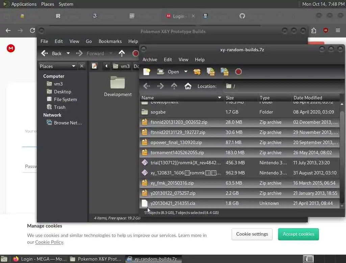Toggle text-based location edit icon
346x263 pixels.
point(95,66)
